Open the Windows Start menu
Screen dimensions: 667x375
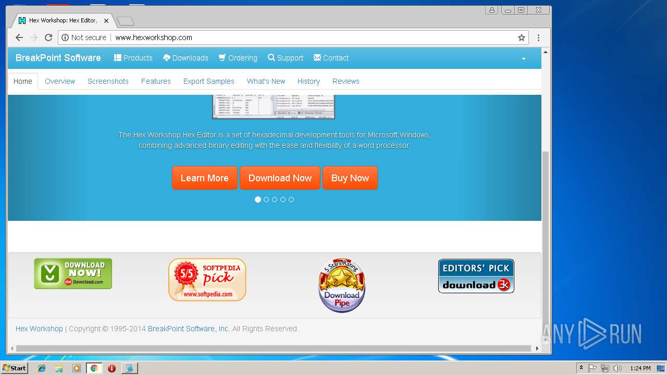(14, 368)
